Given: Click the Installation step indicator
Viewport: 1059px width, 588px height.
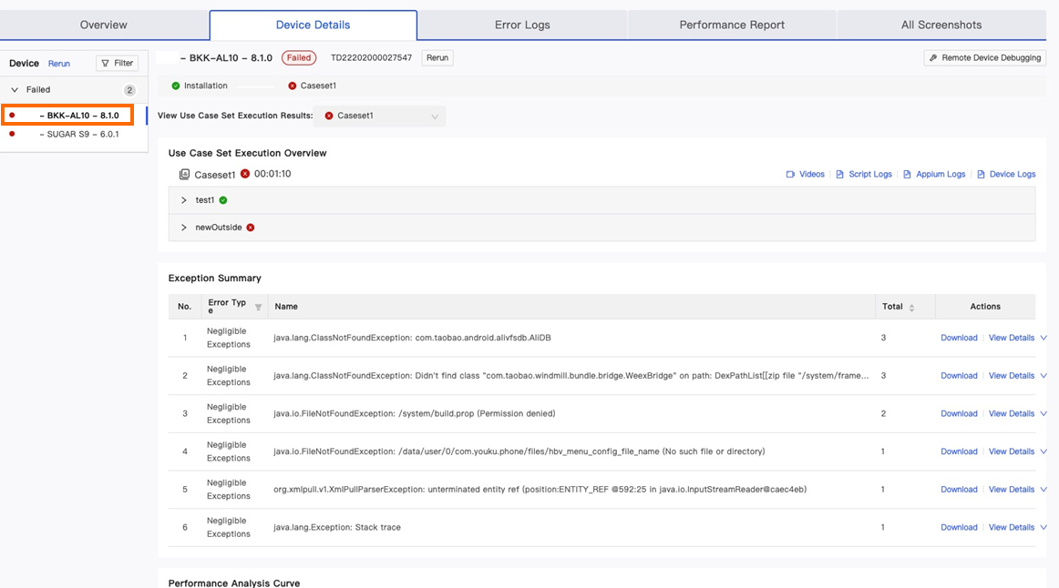Looking at the screenshot, I should click(200, 86).
